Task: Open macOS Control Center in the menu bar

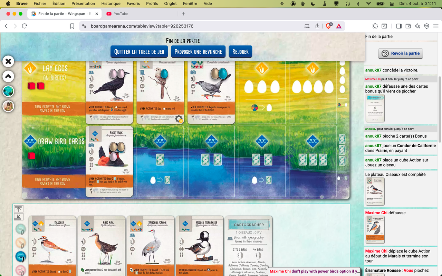Action: 392,3
